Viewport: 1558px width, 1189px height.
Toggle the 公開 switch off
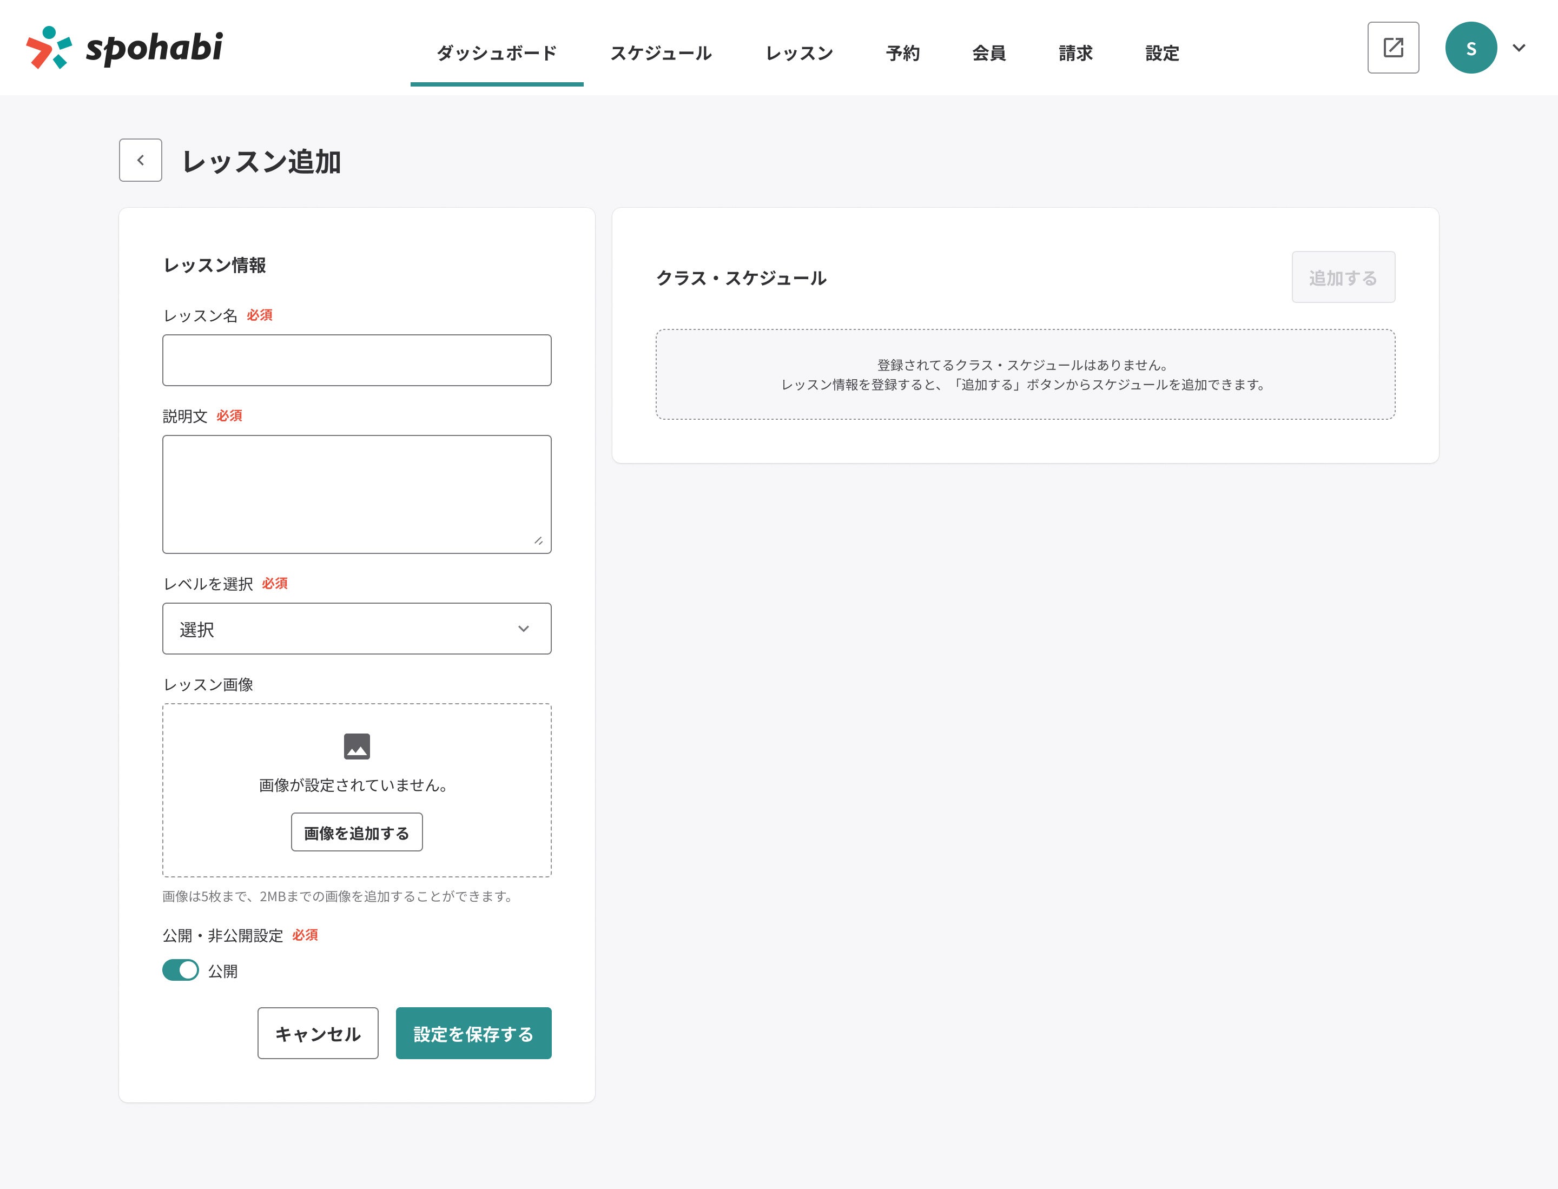[x=181, y=969]
